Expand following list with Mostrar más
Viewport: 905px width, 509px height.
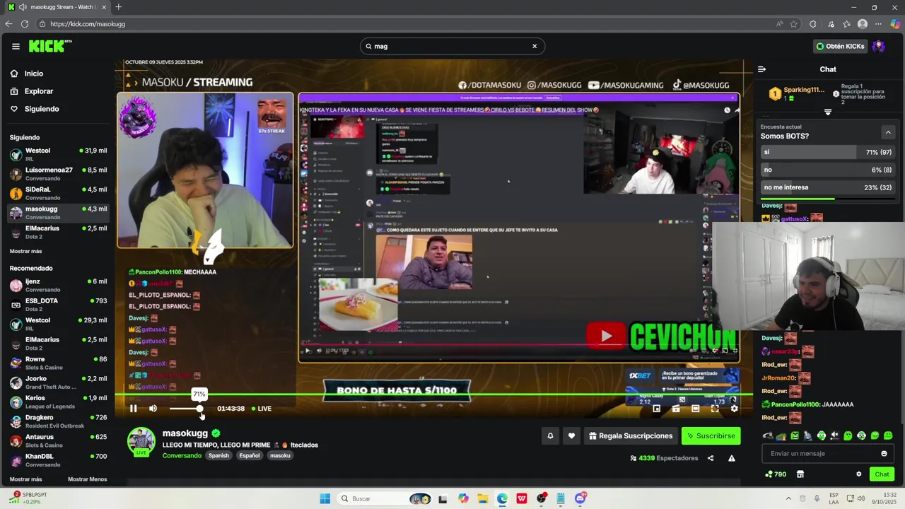(x=25, y=251)
